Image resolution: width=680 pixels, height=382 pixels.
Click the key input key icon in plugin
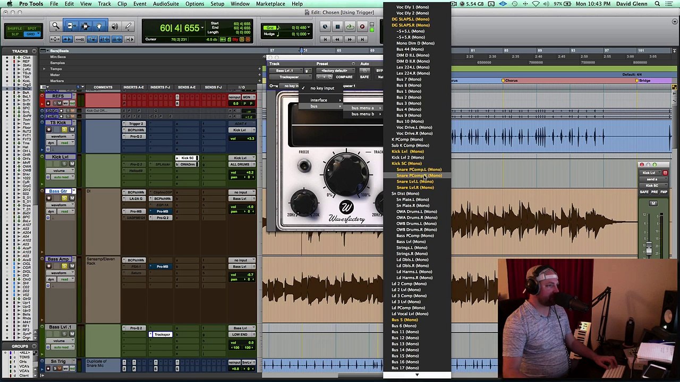[x=273, y=86]
